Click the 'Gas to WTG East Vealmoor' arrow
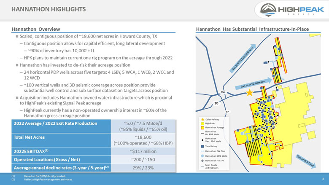Viewport: 329px width, 185px height. [243, 58]
